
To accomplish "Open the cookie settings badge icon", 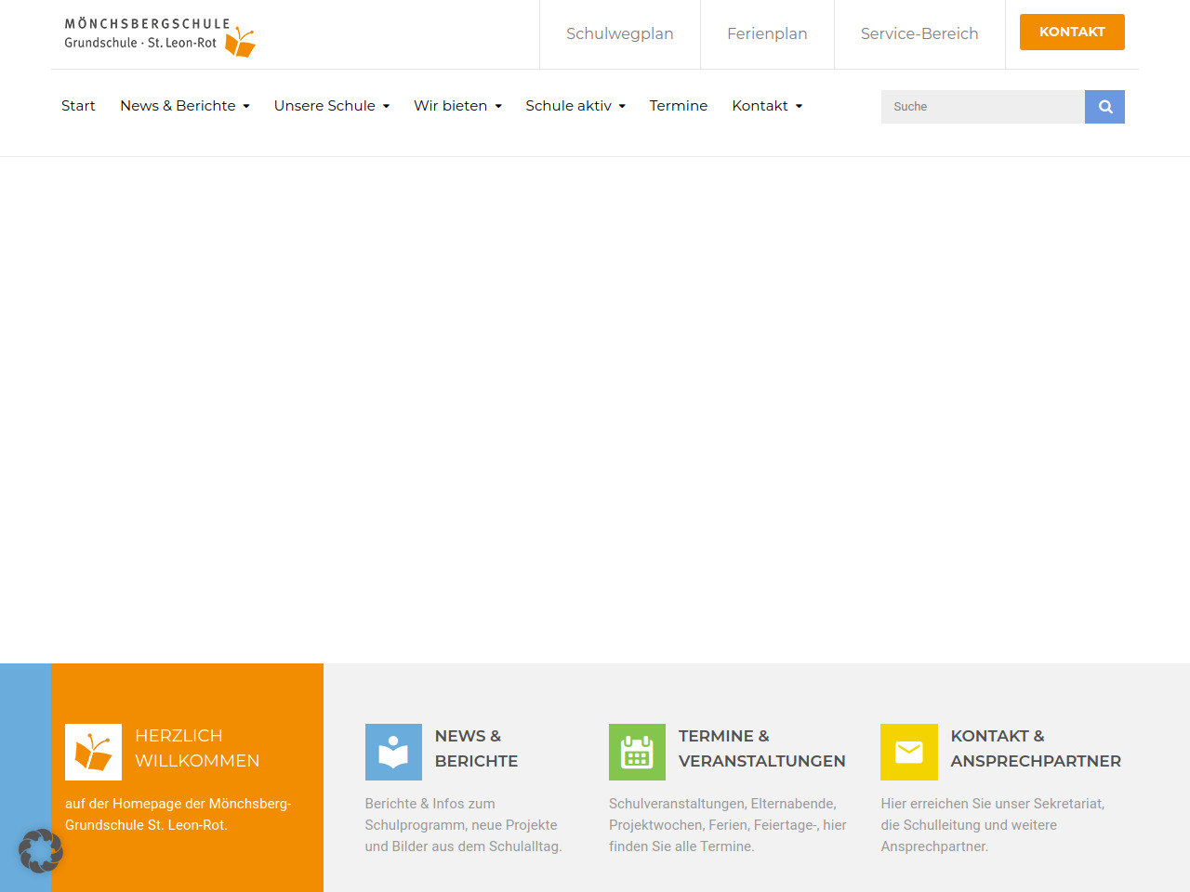I will [41, 851].
